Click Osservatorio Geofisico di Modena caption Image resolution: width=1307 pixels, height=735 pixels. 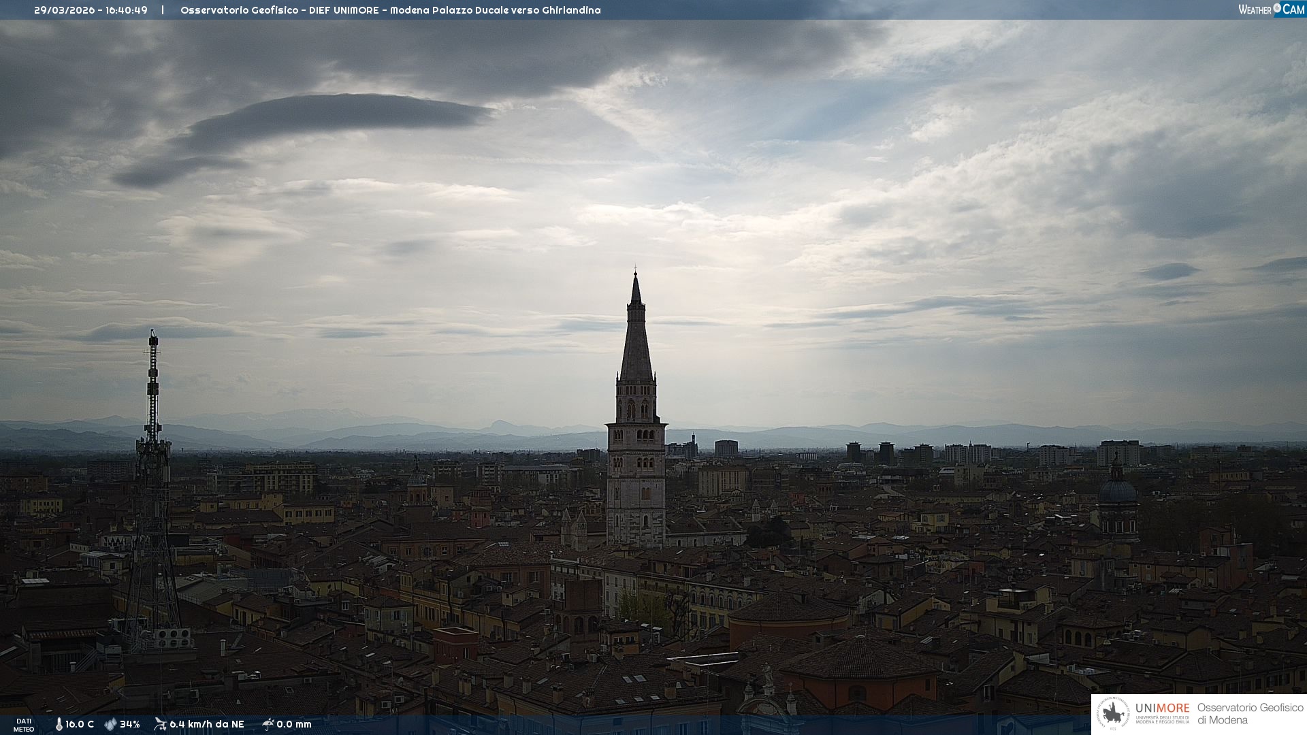[x=1250, y=714]
